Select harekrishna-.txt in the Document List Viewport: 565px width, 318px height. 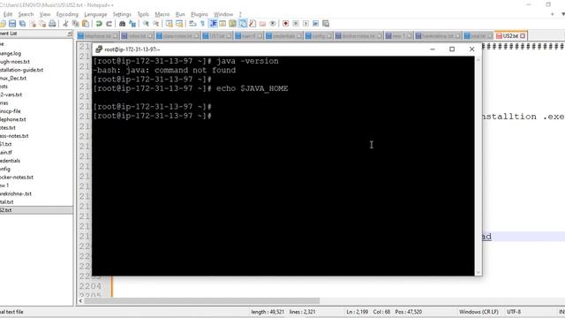(x=16, y=193)
